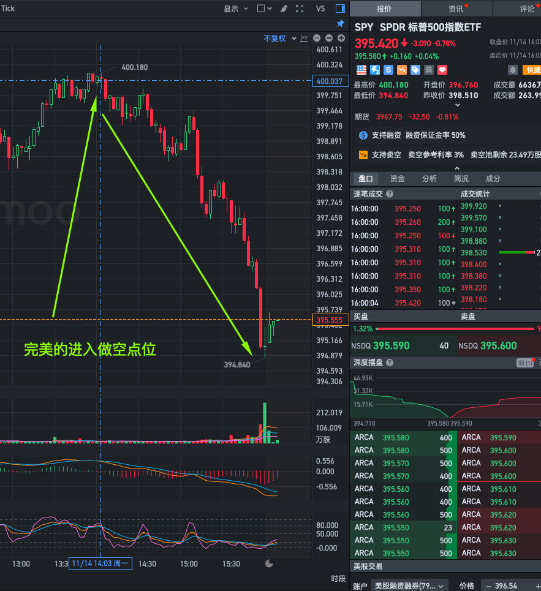
Task: Open the 美股融资融券 account dropdown
Action: click(410, 585)
